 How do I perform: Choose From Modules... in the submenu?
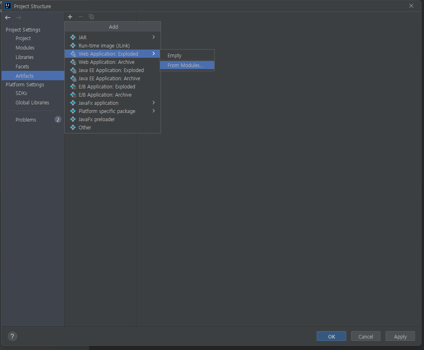pyautogui.click(x=187, y=65)
